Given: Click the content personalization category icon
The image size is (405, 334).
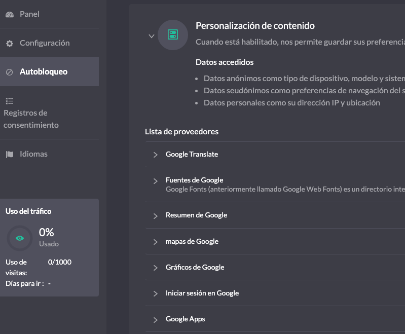Looking at the screenshot, I should (x=173, y=34).
